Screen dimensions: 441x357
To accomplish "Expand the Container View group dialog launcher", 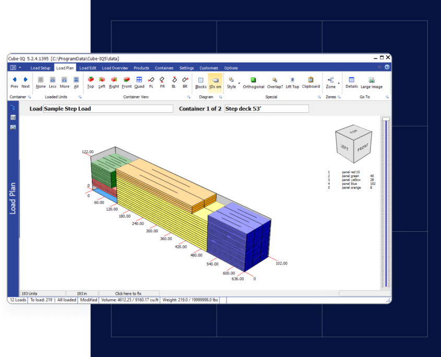I will click(x=189, y=97).
